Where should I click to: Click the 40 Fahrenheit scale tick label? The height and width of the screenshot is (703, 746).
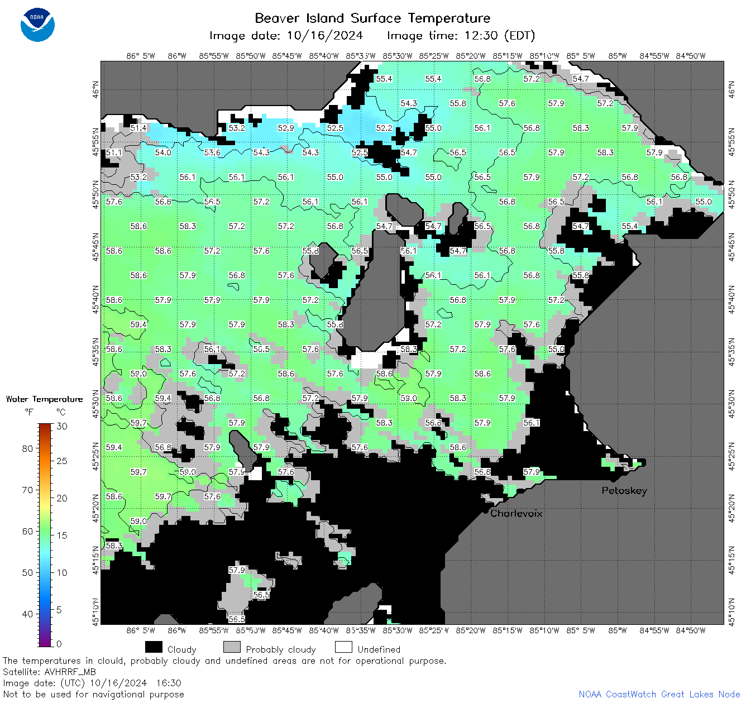(27, 614)
